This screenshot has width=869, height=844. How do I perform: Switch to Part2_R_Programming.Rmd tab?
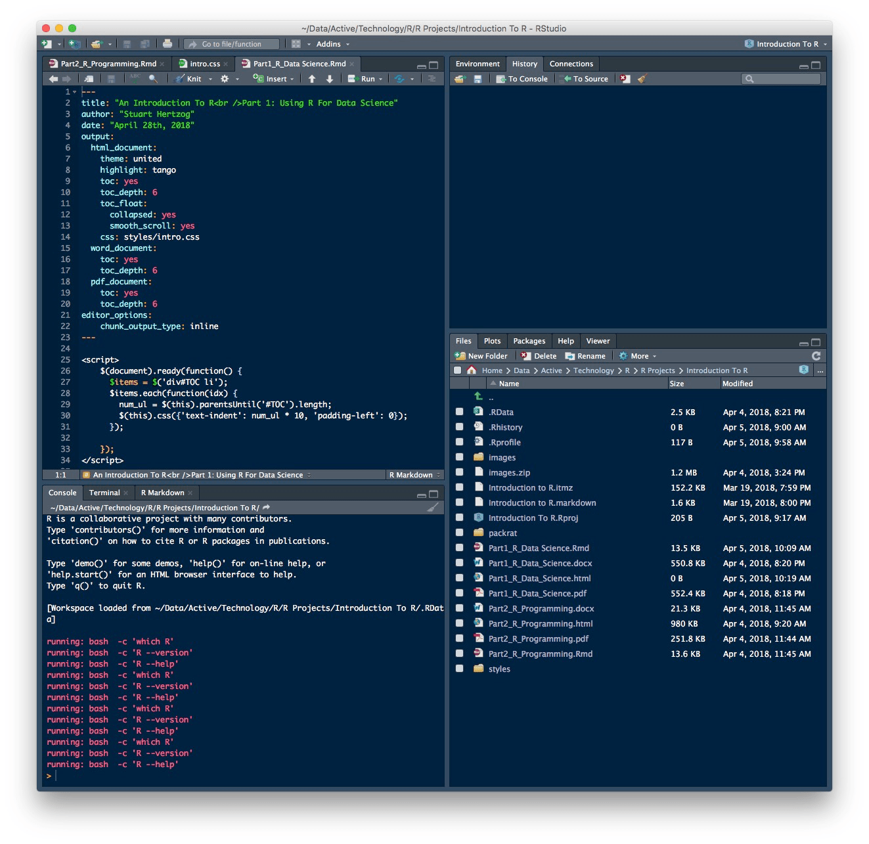[x=108, y=64]
